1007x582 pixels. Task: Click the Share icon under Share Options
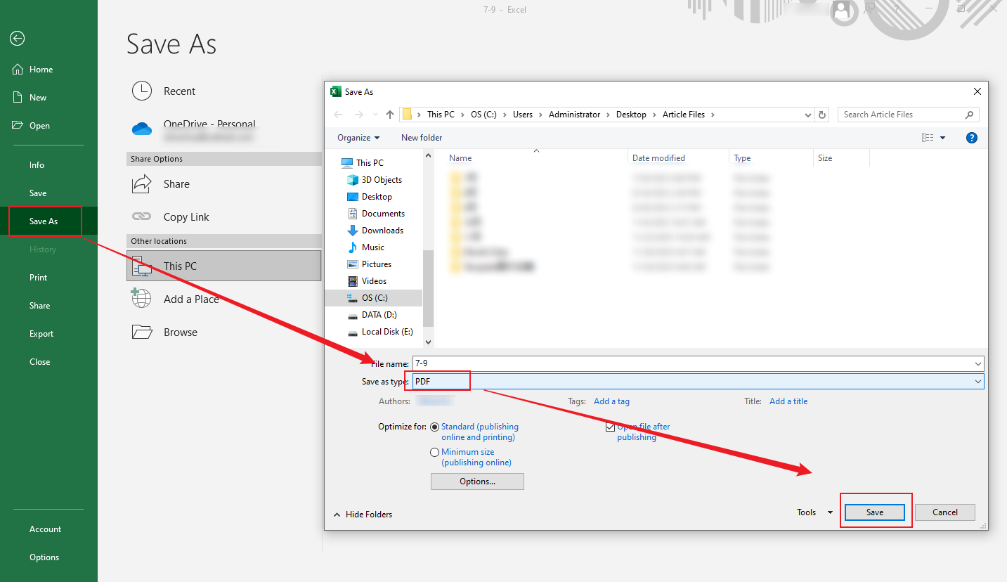coord(141,183)
